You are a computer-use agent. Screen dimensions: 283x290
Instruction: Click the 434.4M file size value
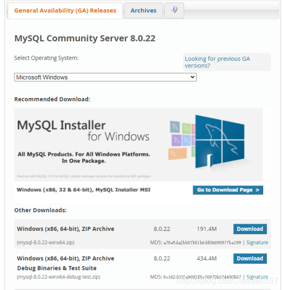206,258
